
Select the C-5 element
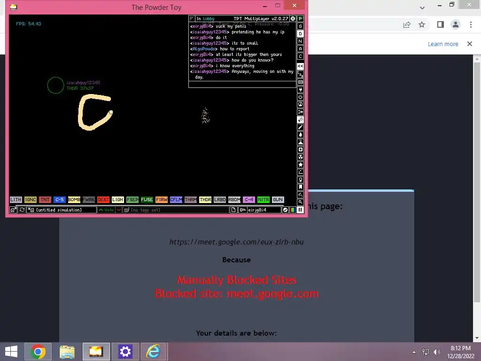coord(60,199)
